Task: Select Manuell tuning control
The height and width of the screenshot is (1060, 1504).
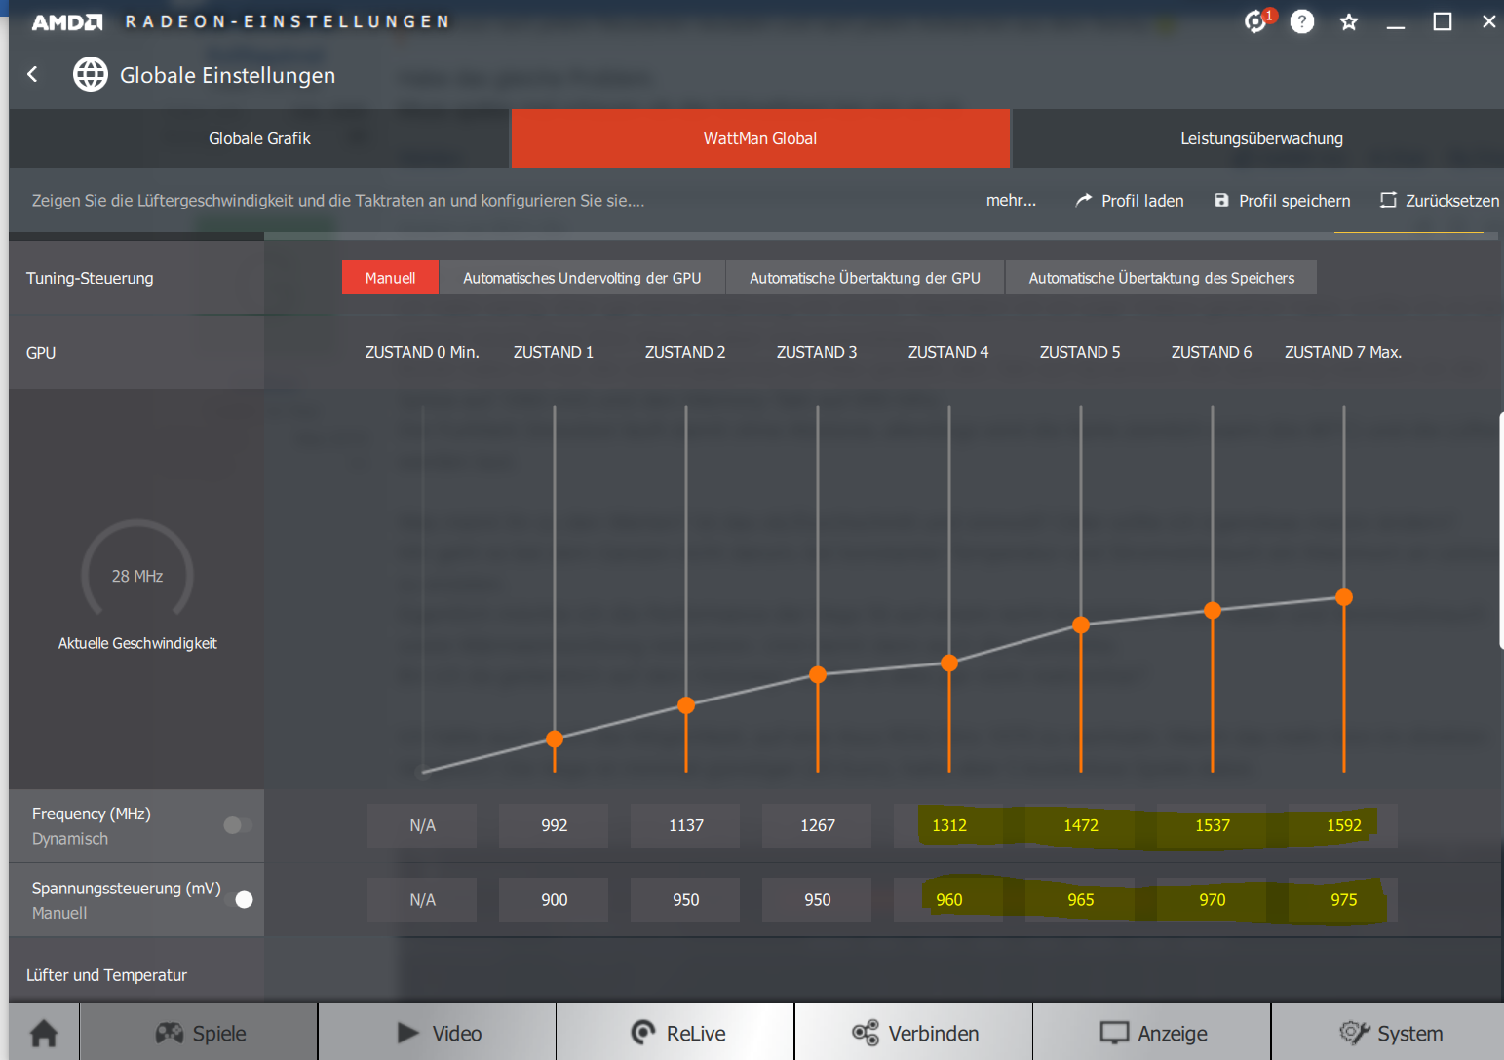Action: click(390, 278)
